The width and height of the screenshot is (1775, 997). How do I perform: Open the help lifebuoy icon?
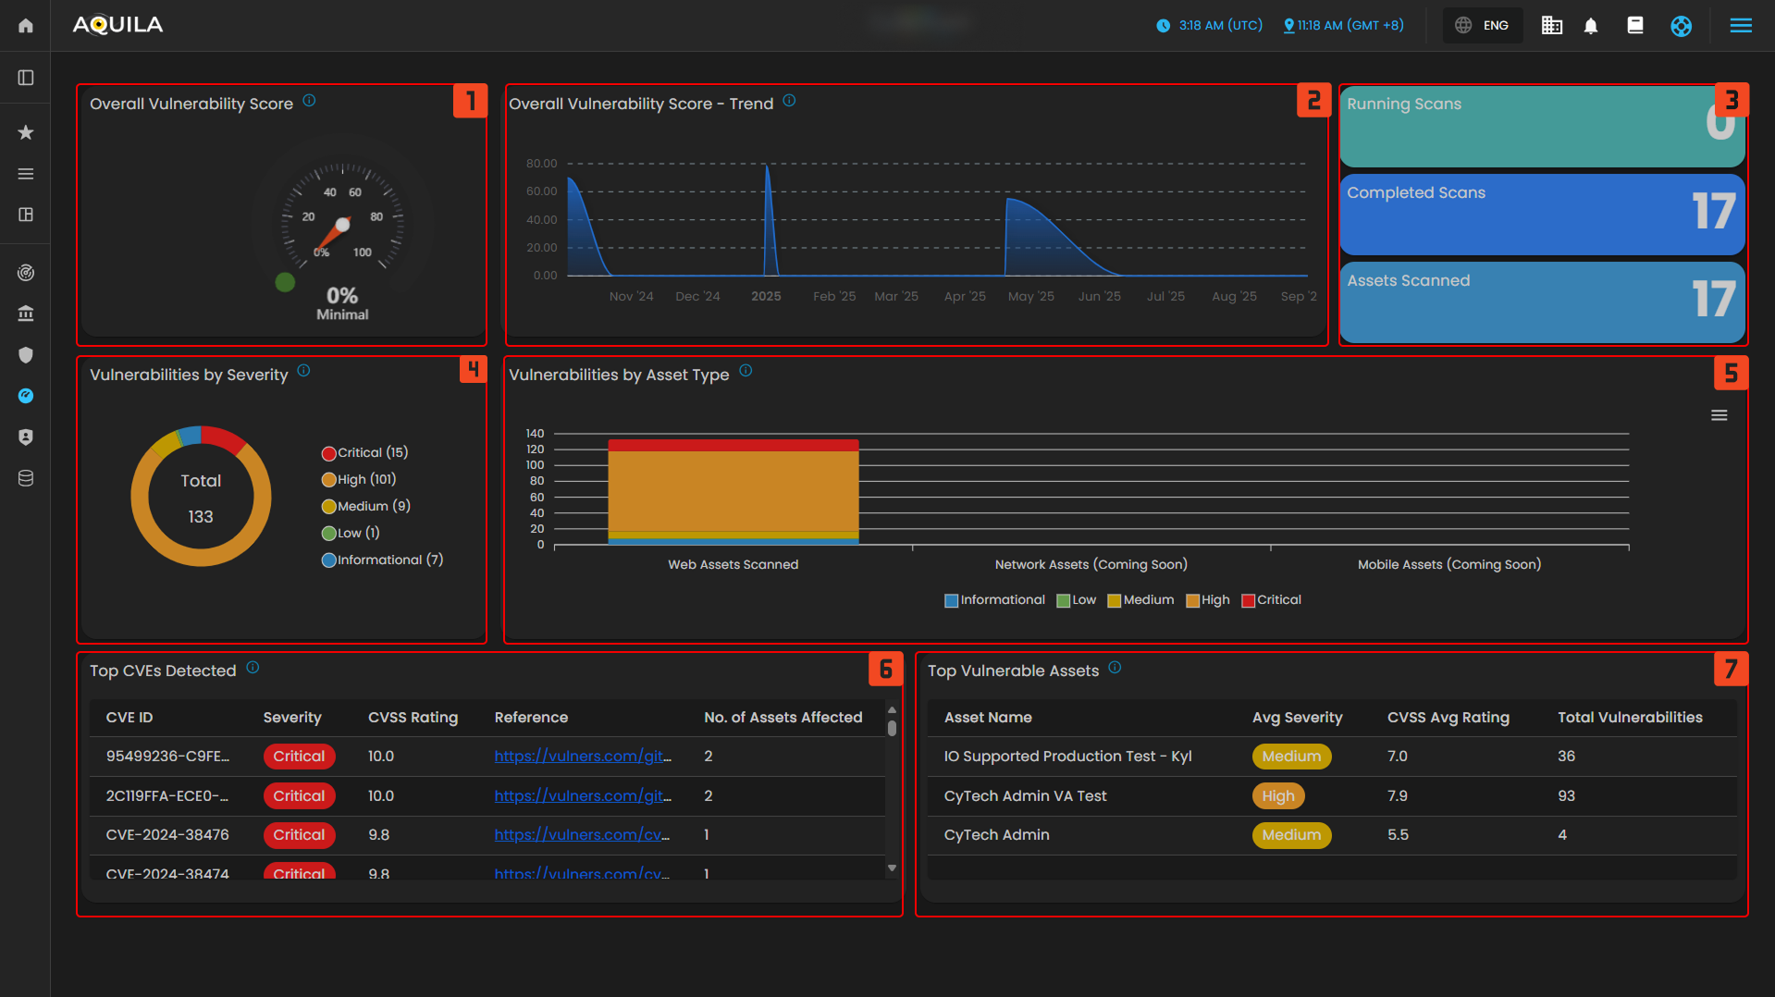pyautogui.click(x=1681, y=26)
